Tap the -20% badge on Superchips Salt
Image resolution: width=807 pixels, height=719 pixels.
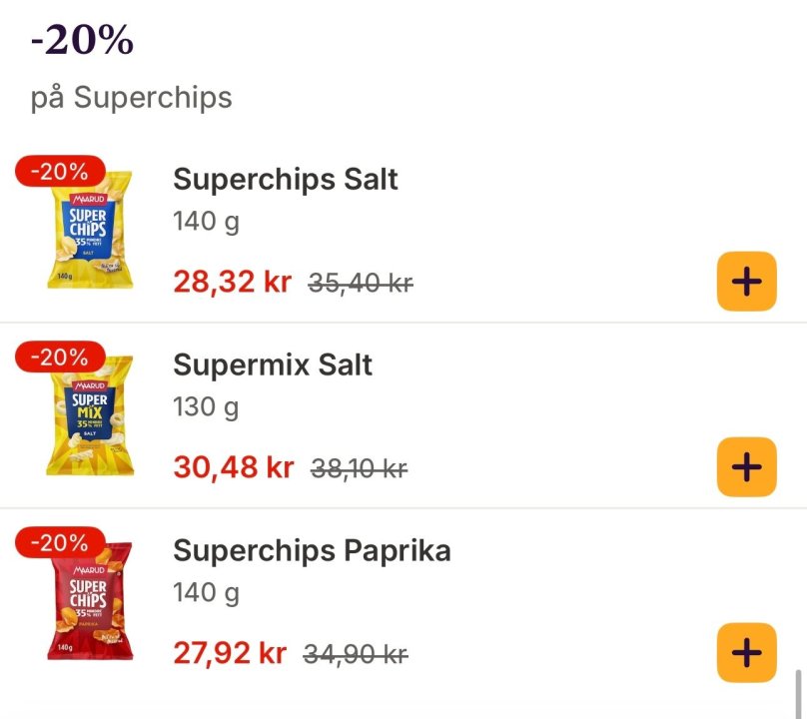click(x=59, y=171)
